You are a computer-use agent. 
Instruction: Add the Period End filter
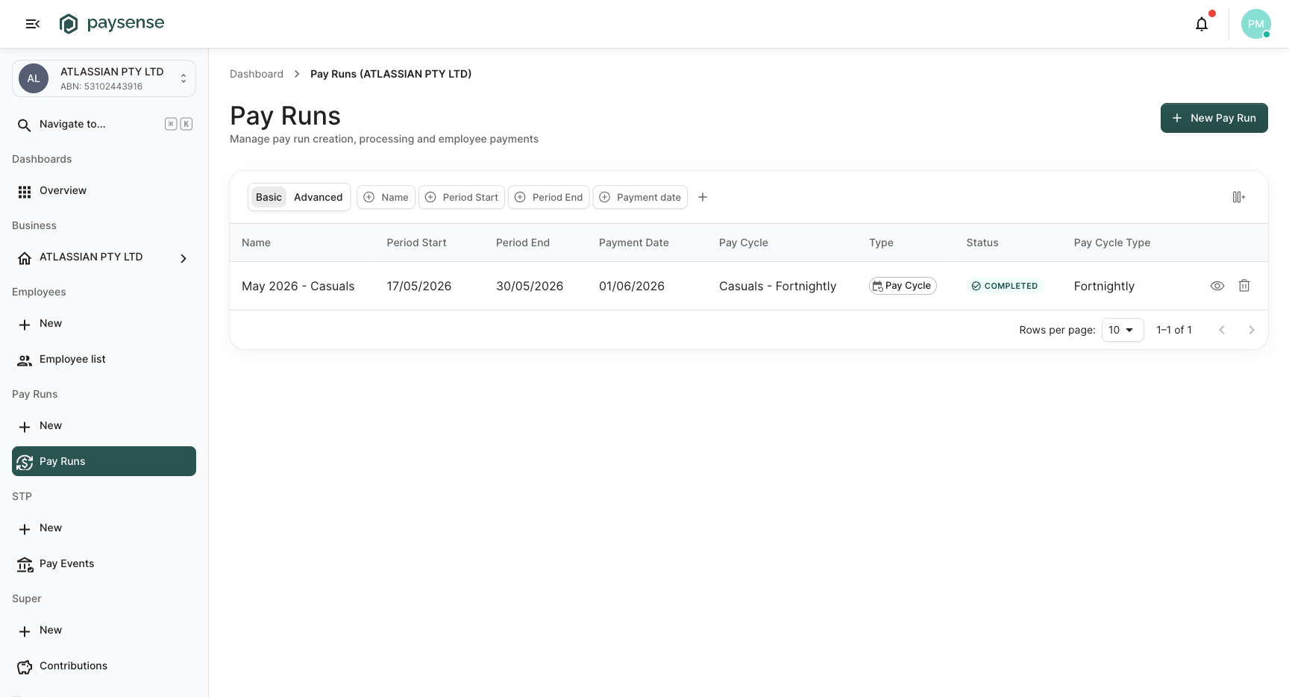[549, 197]
